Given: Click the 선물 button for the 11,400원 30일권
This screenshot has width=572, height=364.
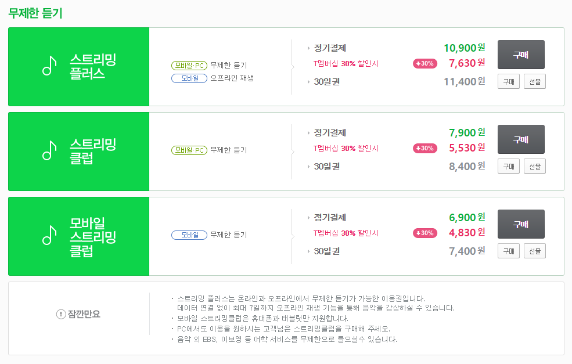Looking at the screenshot, I should tap(535, 81).
